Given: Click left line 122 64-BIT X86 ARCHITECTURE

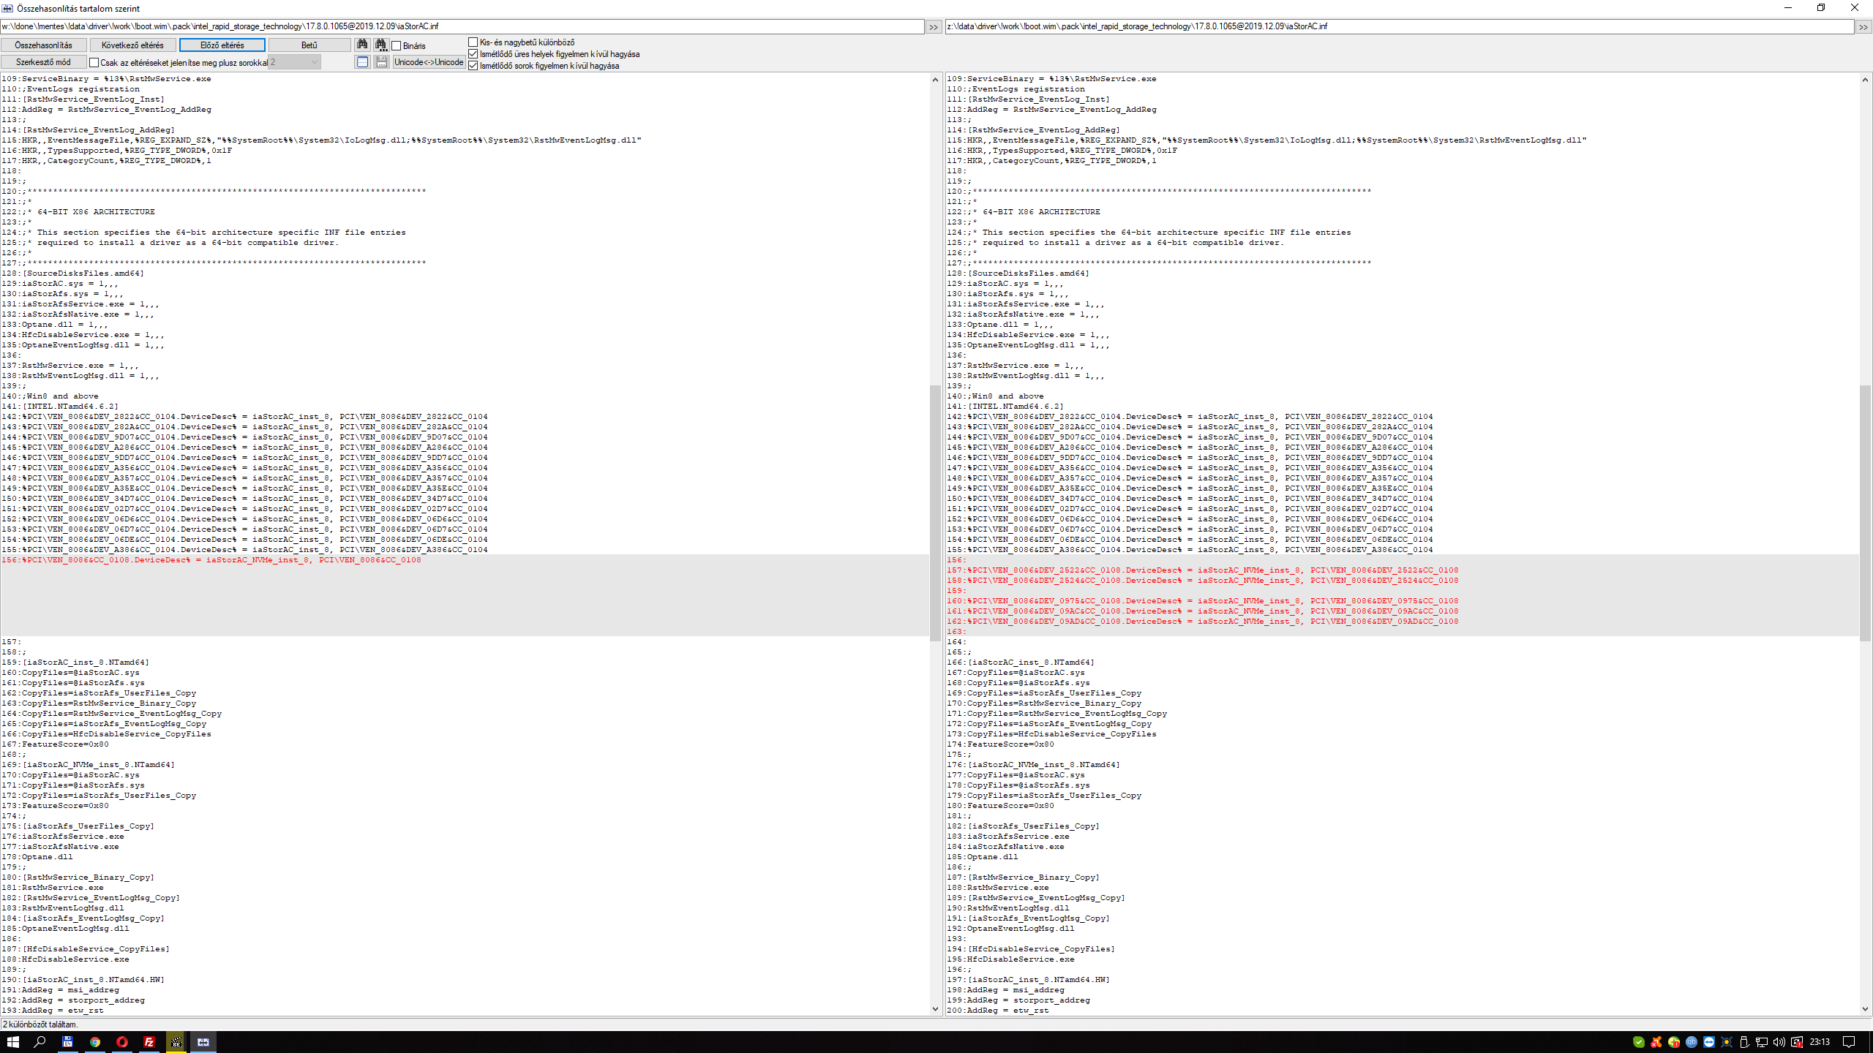Looking at the screenshot, I should tap(78, 212).
